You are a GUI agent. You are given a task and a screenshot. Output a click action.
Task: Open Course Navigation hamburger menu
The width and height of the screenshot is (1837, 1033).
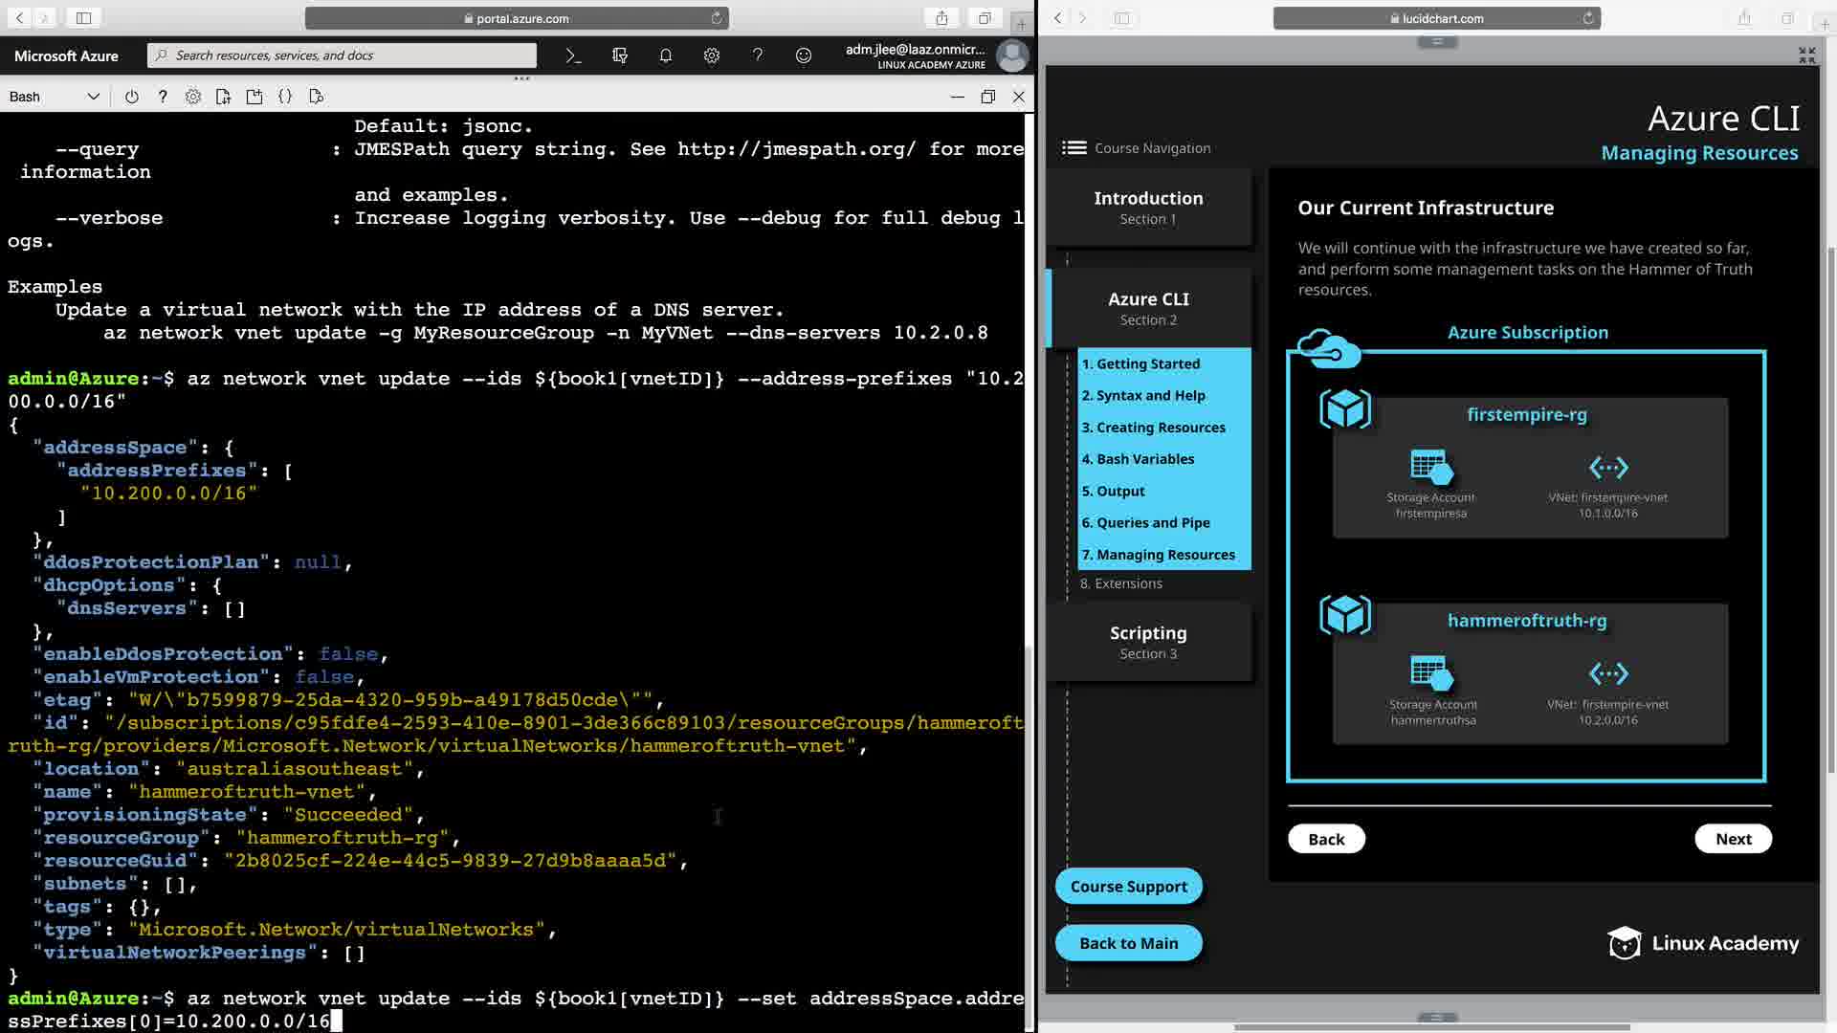pyautogui.click(x=1074, y=148)
